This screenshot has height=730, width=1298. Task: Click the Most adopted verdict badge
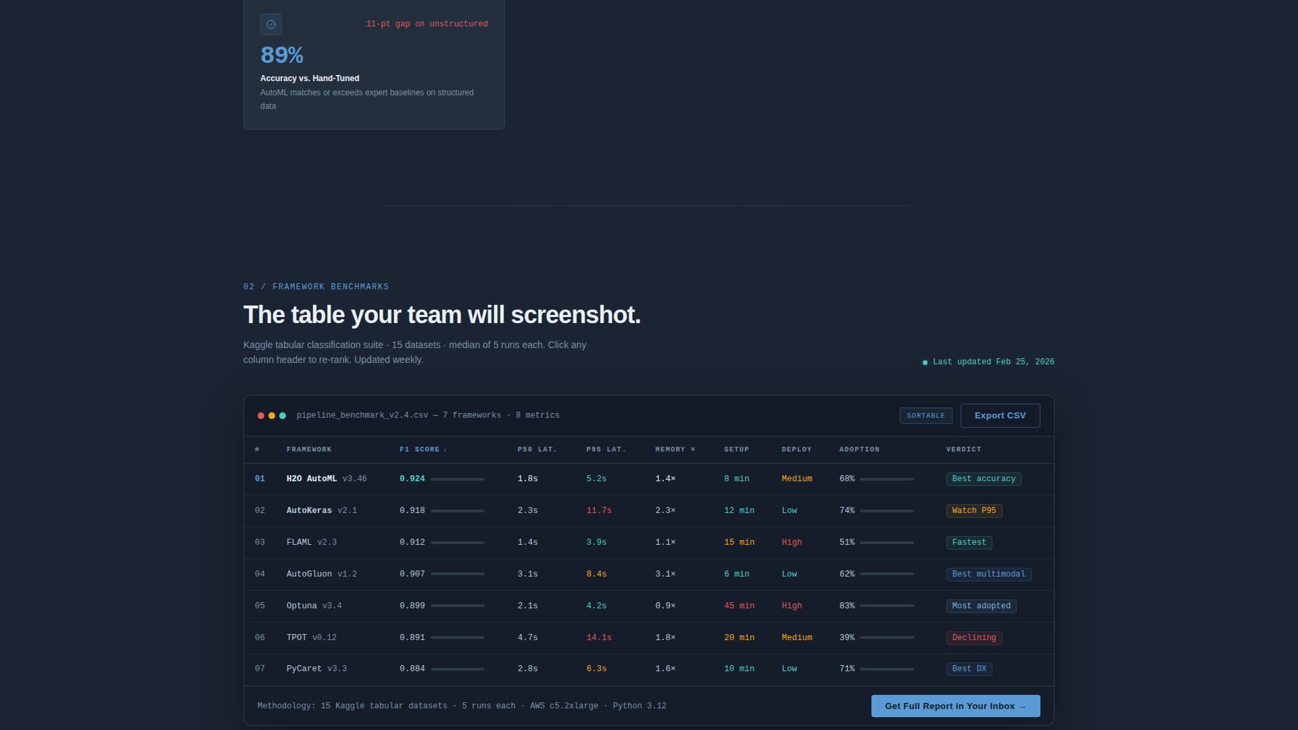point(981,606)
